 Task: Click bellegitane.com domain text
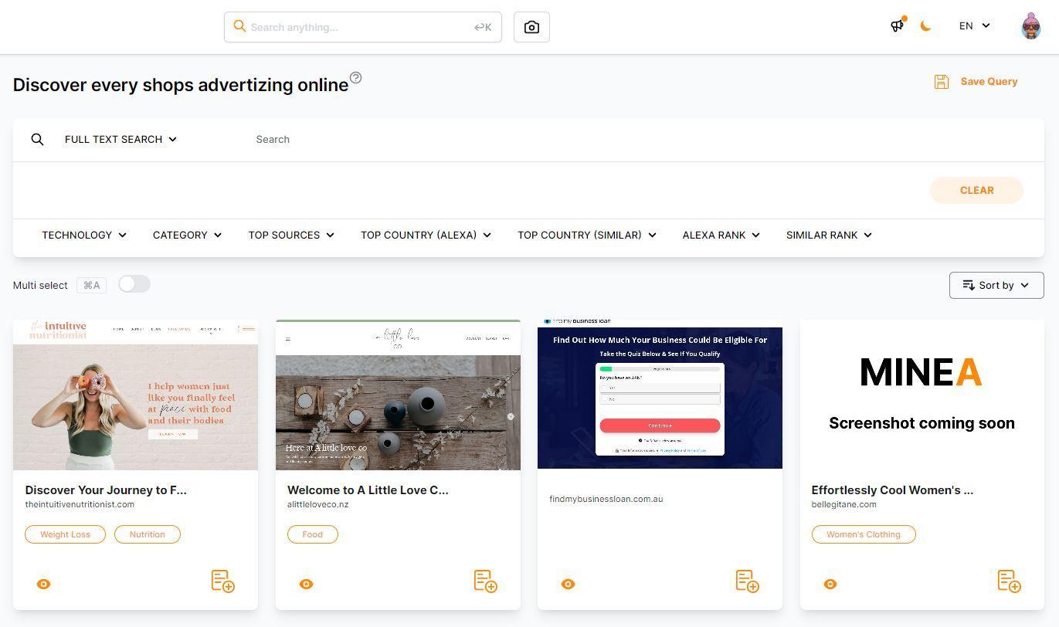coord(844,504)
